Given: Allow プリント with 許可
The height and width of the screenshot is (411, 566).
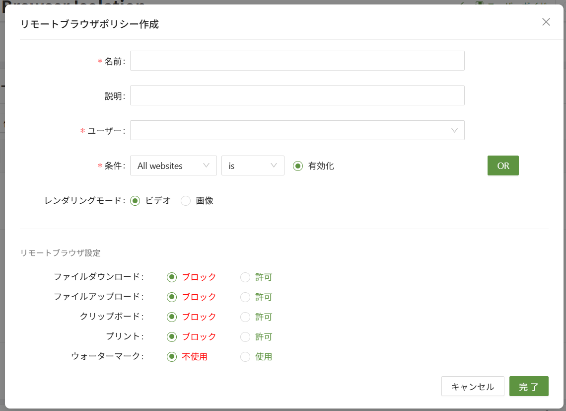Looking at the screenshot, I should (x=245, y=337).
